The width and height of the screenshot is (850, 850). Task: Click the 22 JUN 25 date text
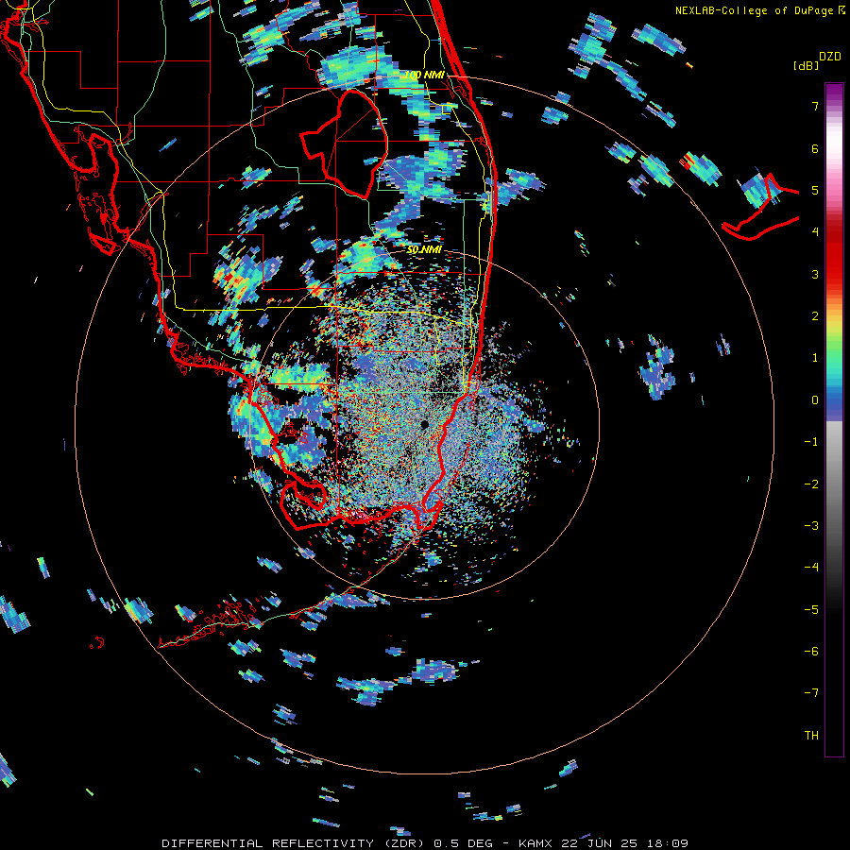(600, 843)
